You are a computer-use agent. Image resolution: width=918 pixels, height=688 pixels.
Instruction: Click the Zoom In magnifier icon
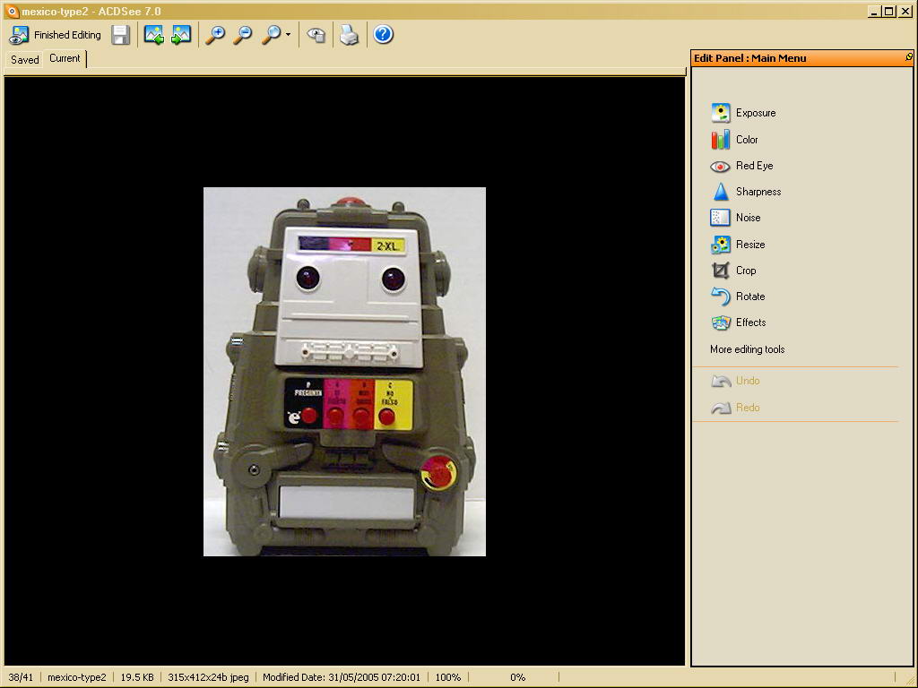coord(215,35)
